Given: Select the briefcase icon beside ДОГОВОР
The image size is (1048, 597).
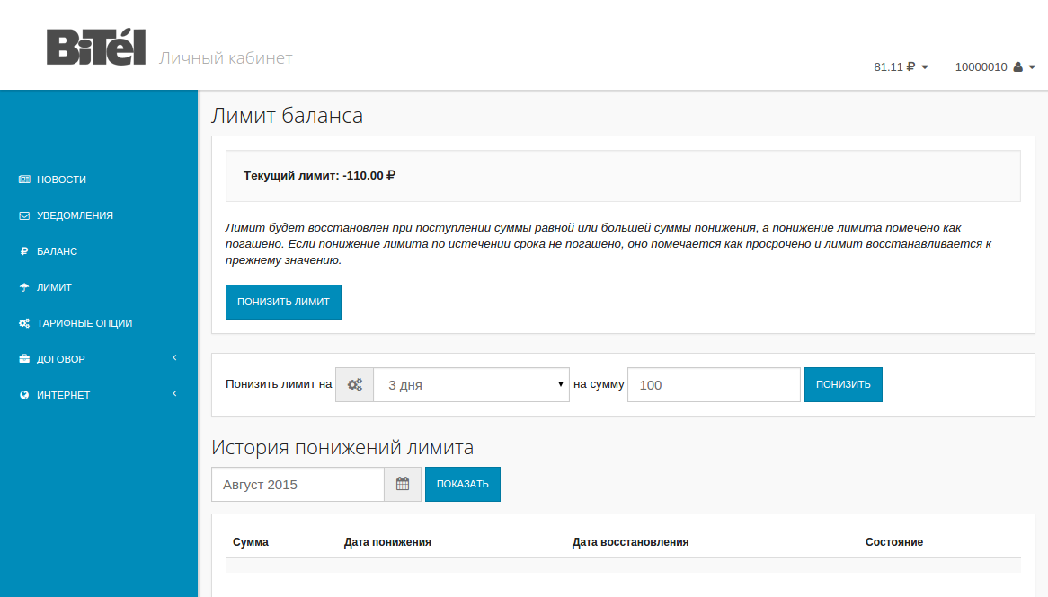Looking at the screenshot, I should click(23, 358).
